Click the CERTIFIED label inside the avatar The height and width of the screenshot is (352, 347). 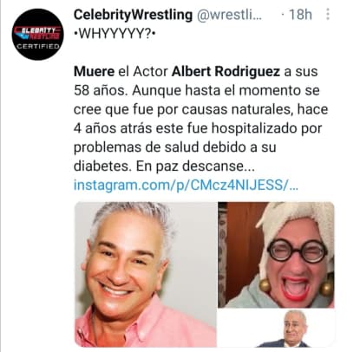click(37, 46)
